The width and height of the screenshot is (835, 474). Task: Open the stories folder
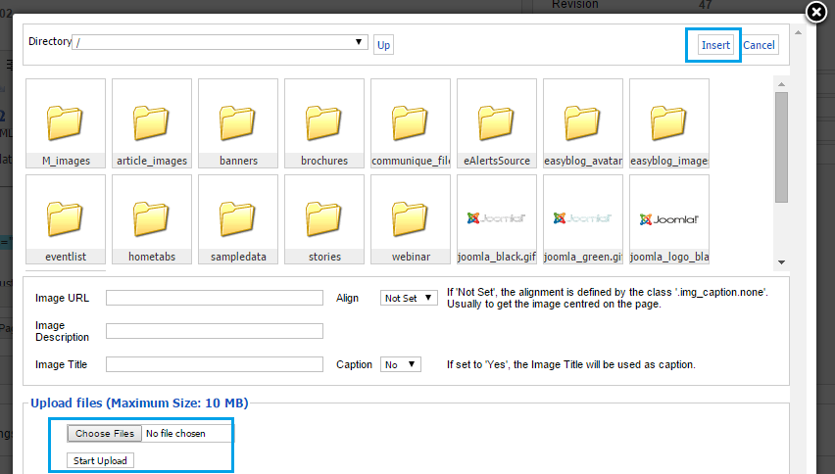[x=324, y=219]
